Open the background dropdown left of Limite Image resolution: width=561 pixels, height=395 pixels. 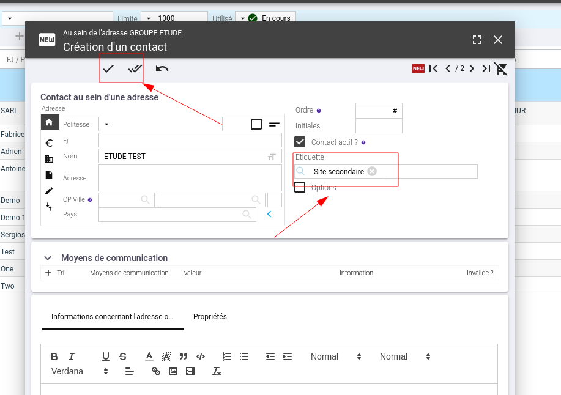click(58, 18)
